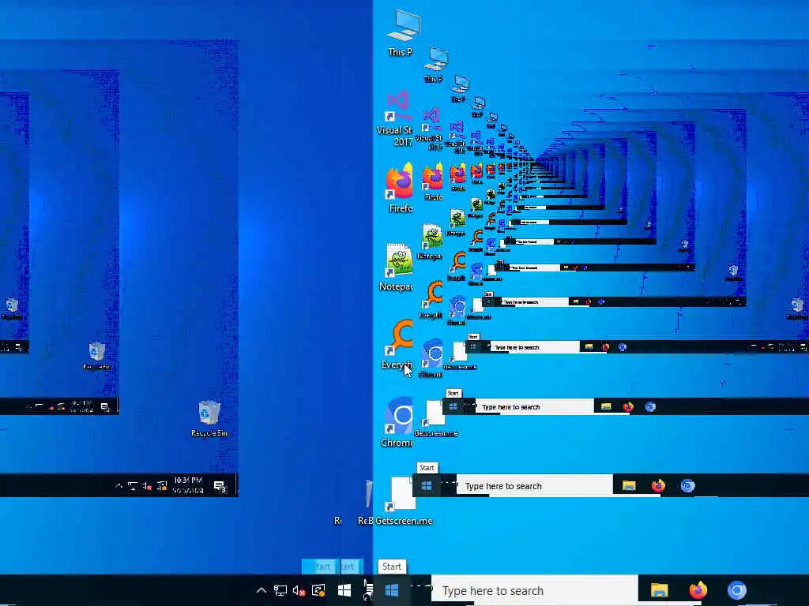Launch Chromium in second mirrored taskbar

(650, 406)
